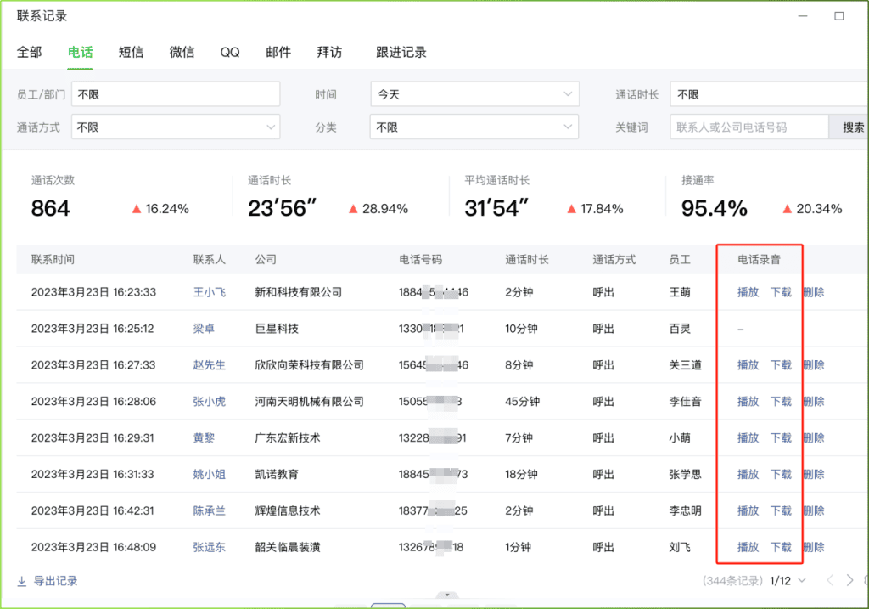Image resolution: width=869 pixels, height=609 pixels.
Task: Open the 时间 dropdown showing 今天
Action: [474, 94]
